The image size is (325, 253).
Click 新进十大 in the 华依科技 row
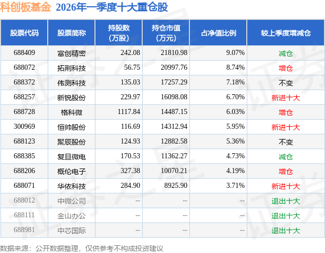click(x=286, y=186)
